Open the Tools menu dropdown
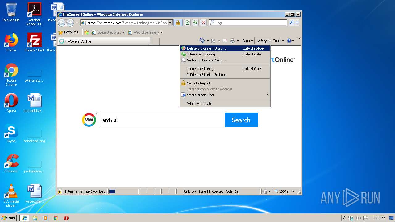The width and height of the screenshot is (395, 222). [x=278, y=41]
